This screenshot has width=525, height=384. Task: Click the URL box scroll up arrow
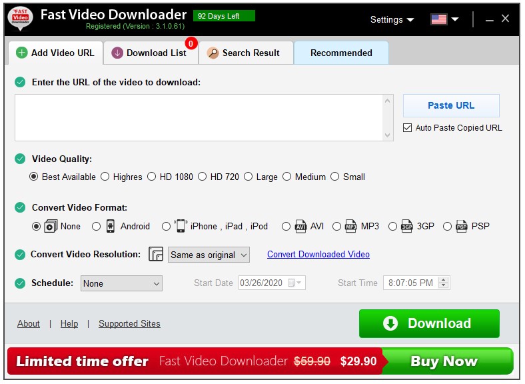tap(388, 100)
